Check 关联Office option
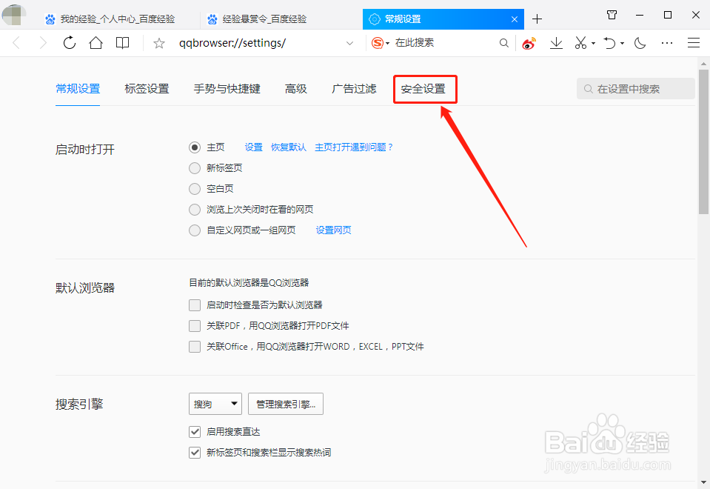 [195, 347]
